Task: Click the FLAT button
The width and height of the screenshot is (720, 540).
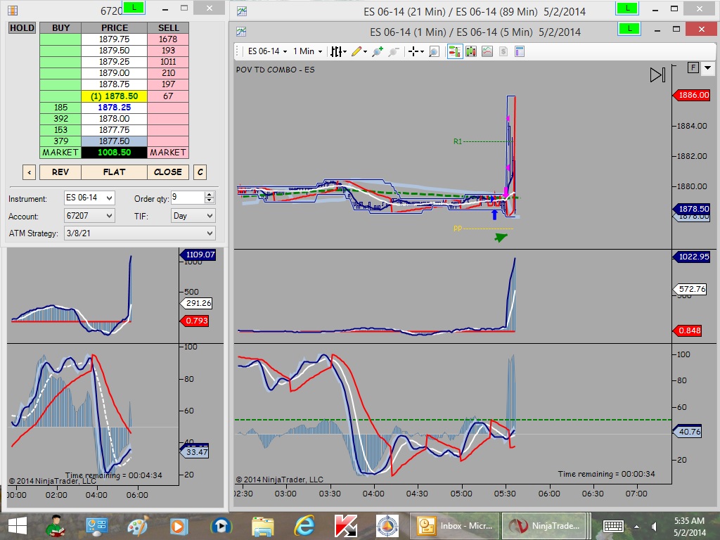Action: [114, 172]
